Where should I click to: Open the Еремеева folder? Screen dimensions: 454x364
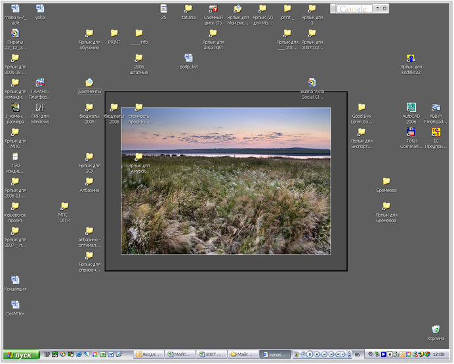[386, 185]
